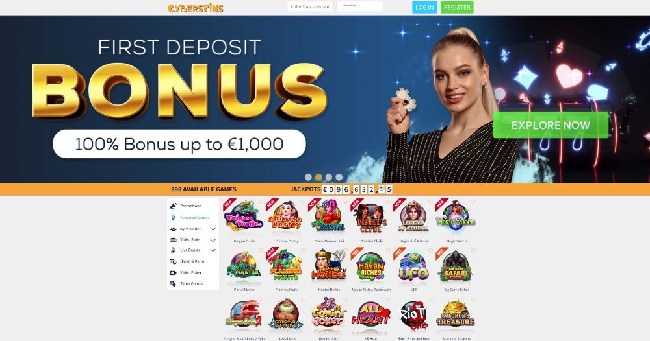Expand the Live Dealer category
Image resolution: width=650 pixels, height=341 pixels.
tap(213, 250)
